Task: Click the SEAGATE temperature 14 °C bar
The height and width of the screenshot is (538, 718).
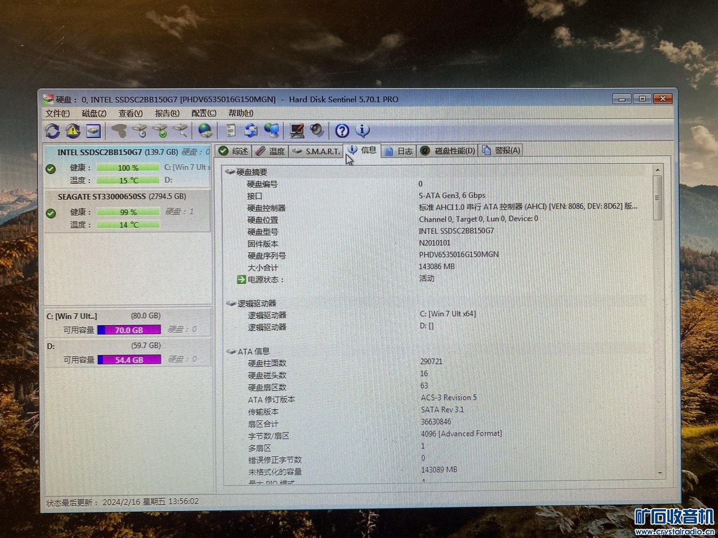Action: [x=128, y=225]
